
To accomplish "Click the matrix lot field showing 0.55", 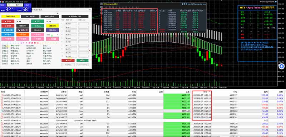I will click(71, 56).
